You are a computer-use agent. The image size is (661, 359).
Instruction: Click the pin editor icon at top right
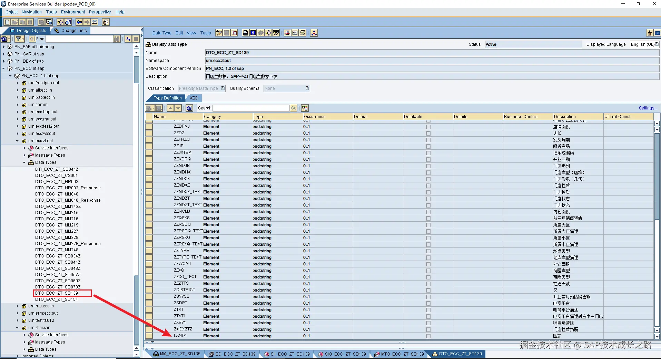point(650,33)
